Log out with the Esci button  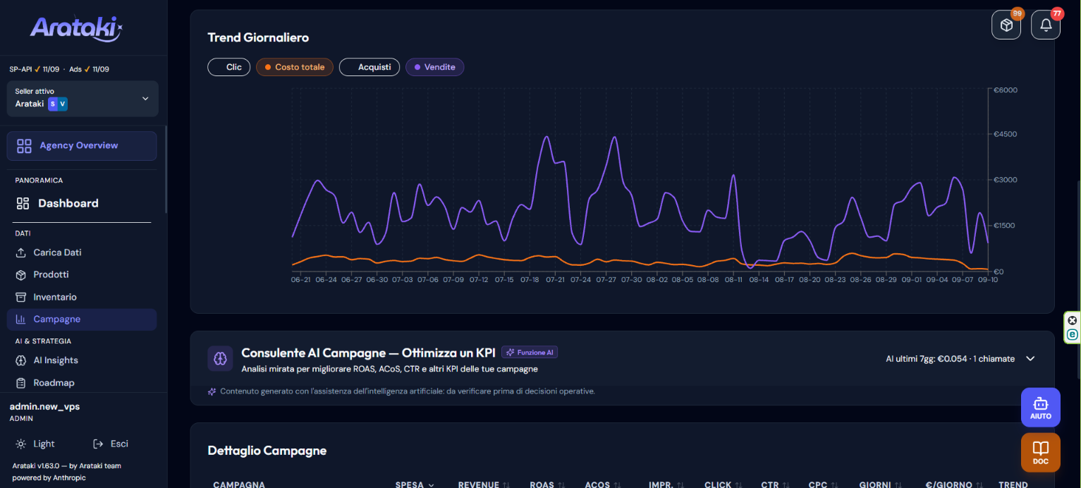(x=111, y=444)
